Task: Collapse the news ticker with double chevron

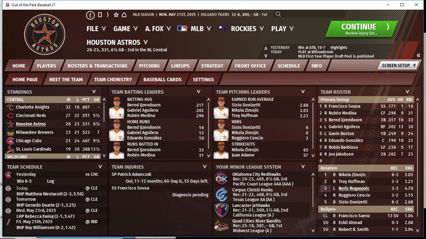Action: (418, 55)
